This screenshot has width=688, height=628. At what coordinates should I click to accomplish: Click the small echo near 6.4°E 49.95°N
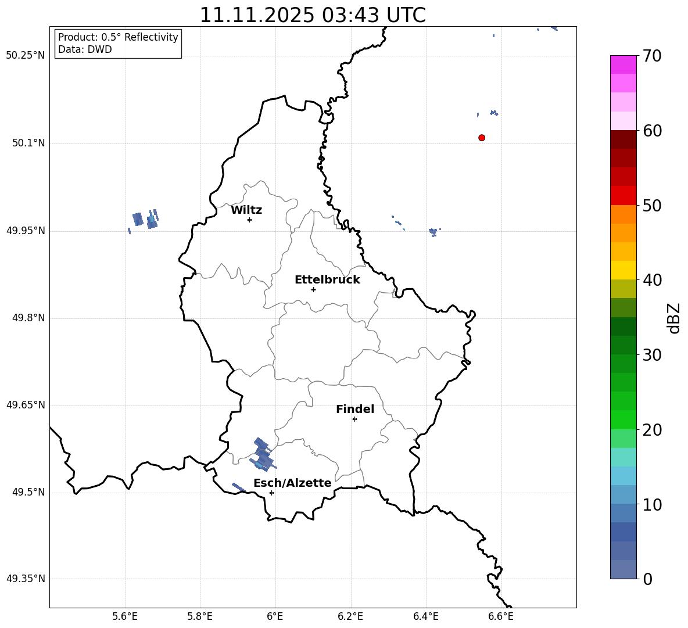click(x=433, y=232)
